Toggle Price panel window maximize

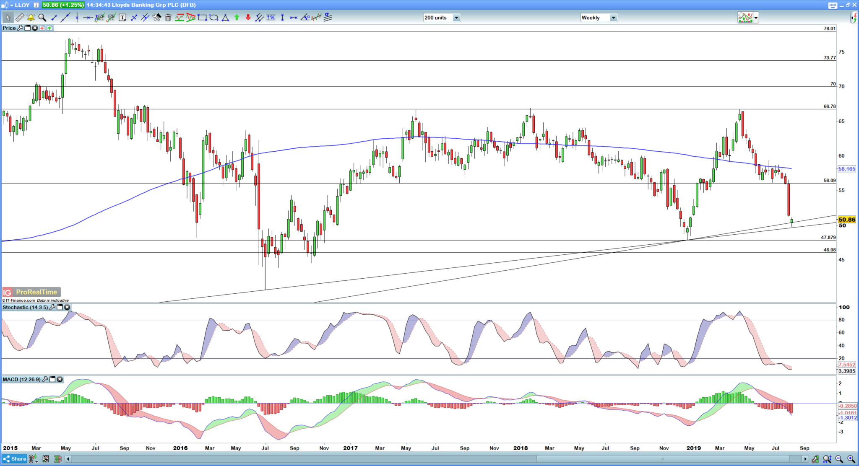click(x=28, y=28)
